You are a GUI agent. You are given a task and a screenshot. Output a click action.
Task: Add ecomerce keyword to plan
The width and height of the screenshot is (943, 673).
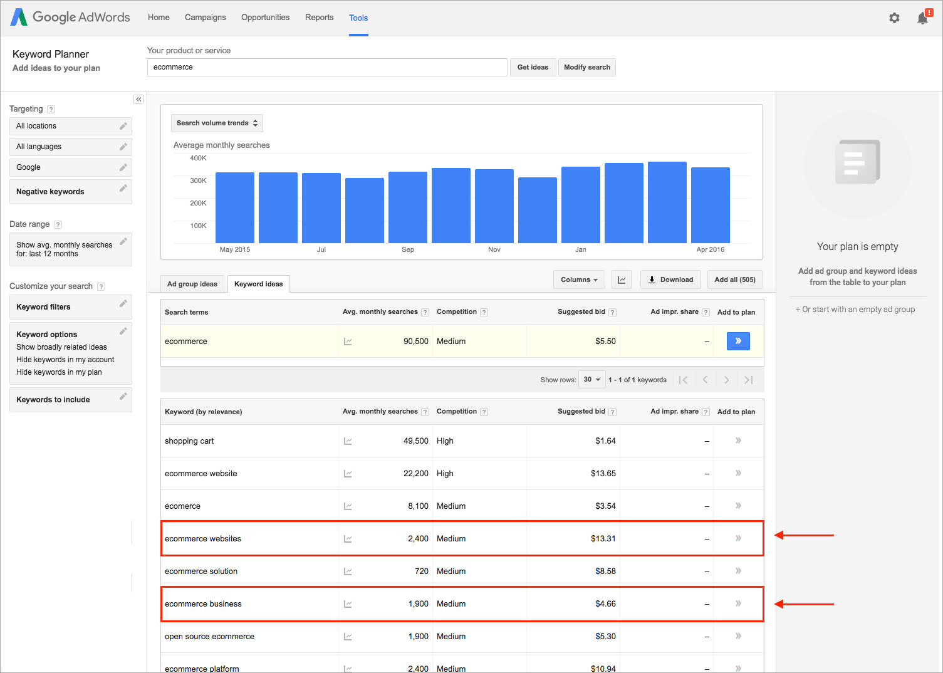[738, 506]
